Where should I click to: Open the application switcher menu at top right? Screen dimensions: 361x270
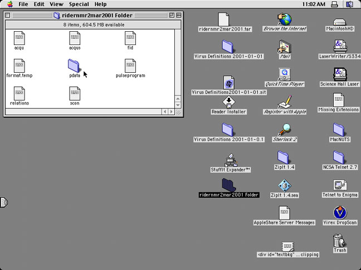pos(349,4)
